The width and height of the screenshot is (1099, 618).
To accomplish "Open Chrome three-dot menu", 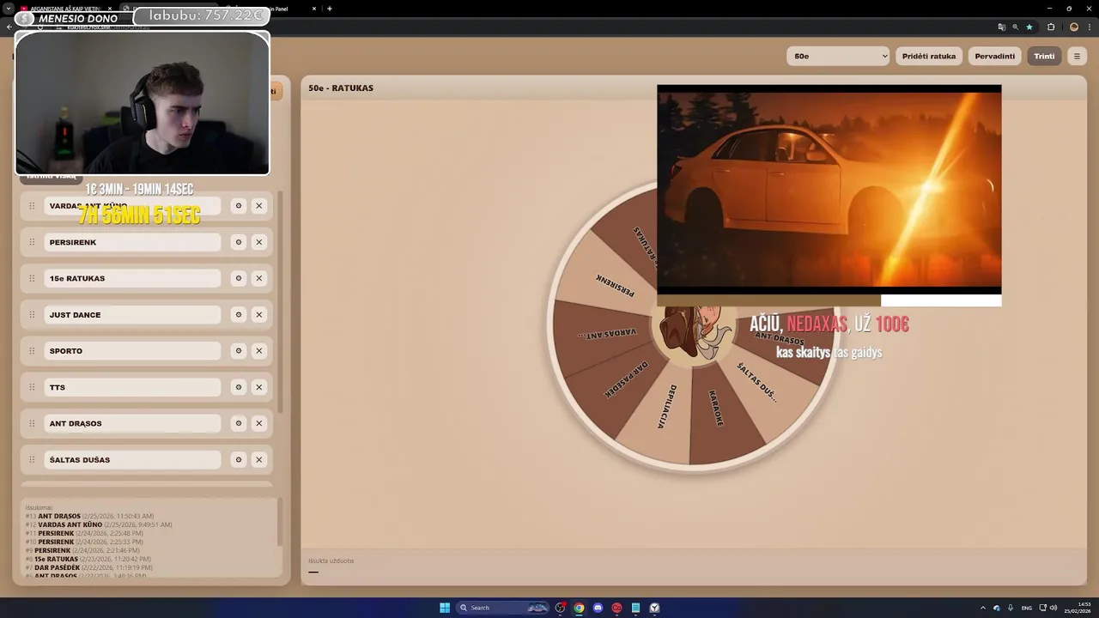I will tap(1088, 27).
